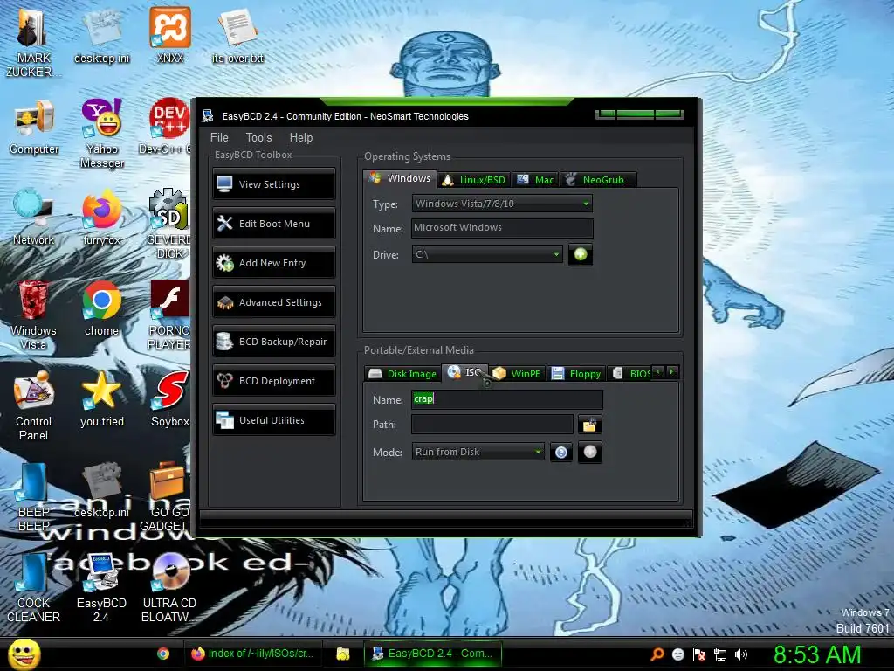The height and width of the screenshot is (671, 894).
Task: Switch to the NeoGrub tab
Action: tap(598, 180)
